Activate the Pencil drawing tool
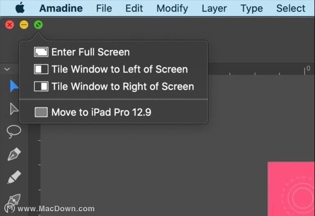315x216 pixels. point(14,177)
